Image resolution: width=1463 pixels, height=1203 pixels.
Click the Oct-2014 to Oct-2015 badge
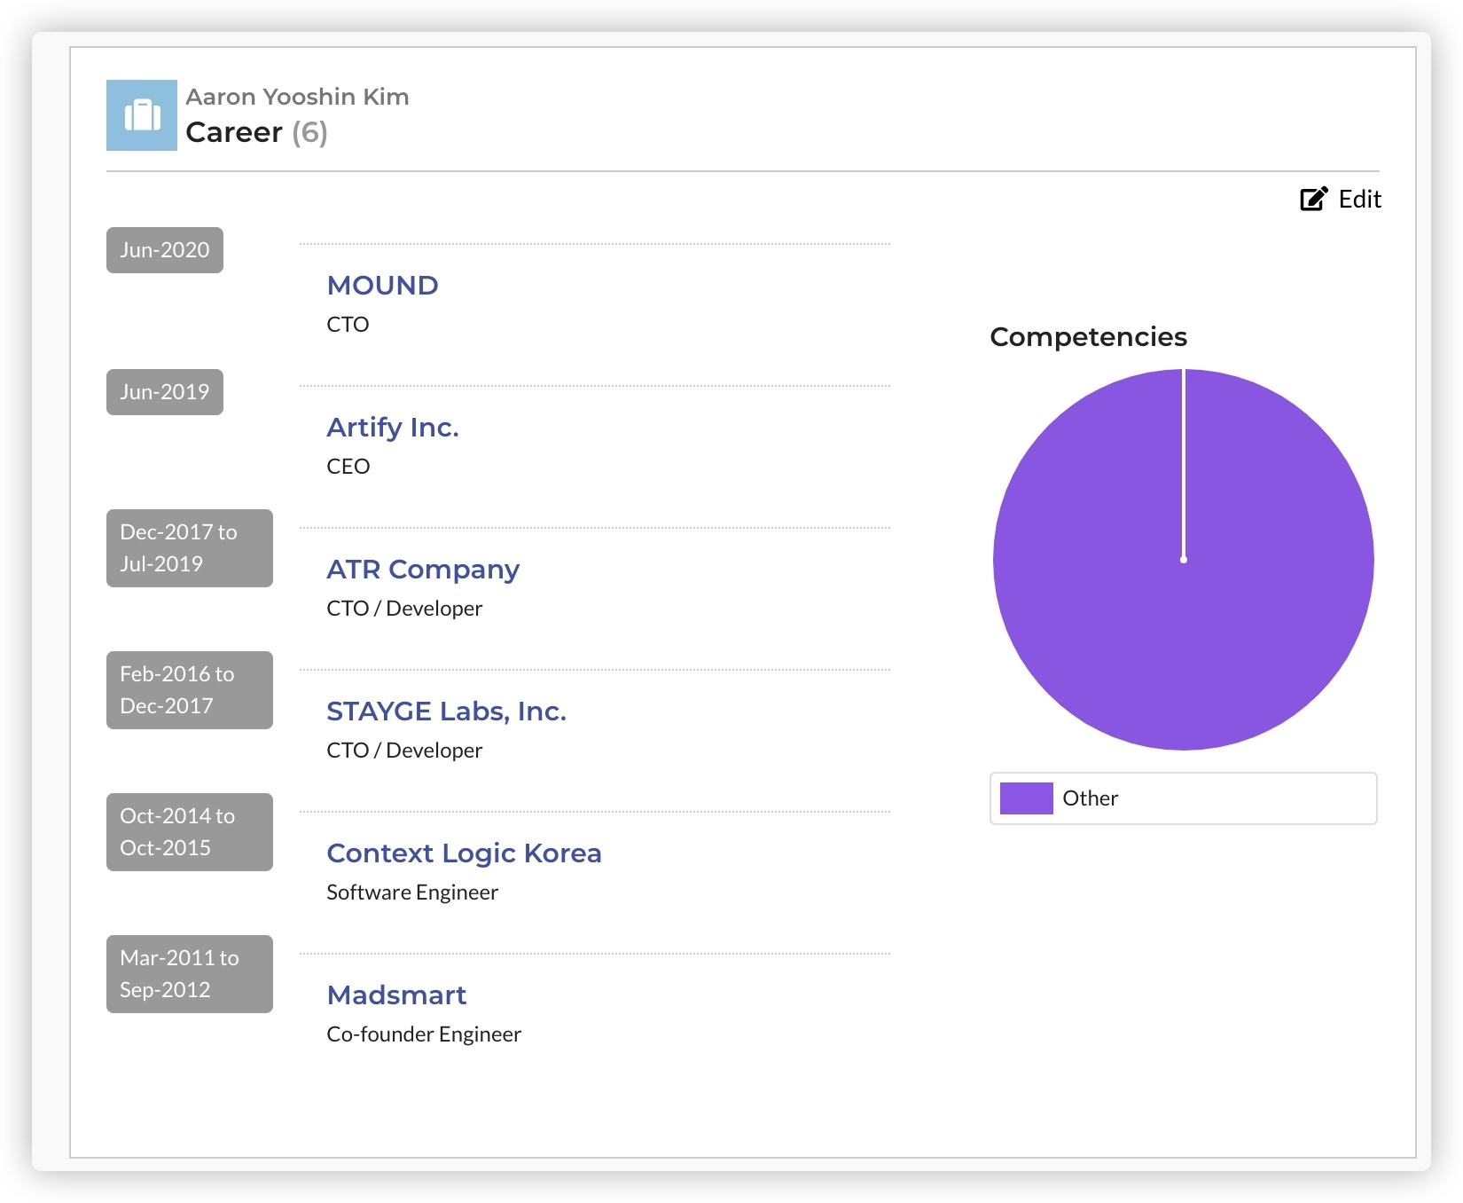tap(189, 832)
